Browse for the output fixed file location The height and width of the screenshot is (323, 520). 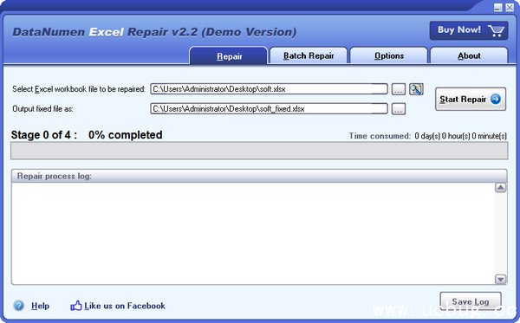coord(399,109)
